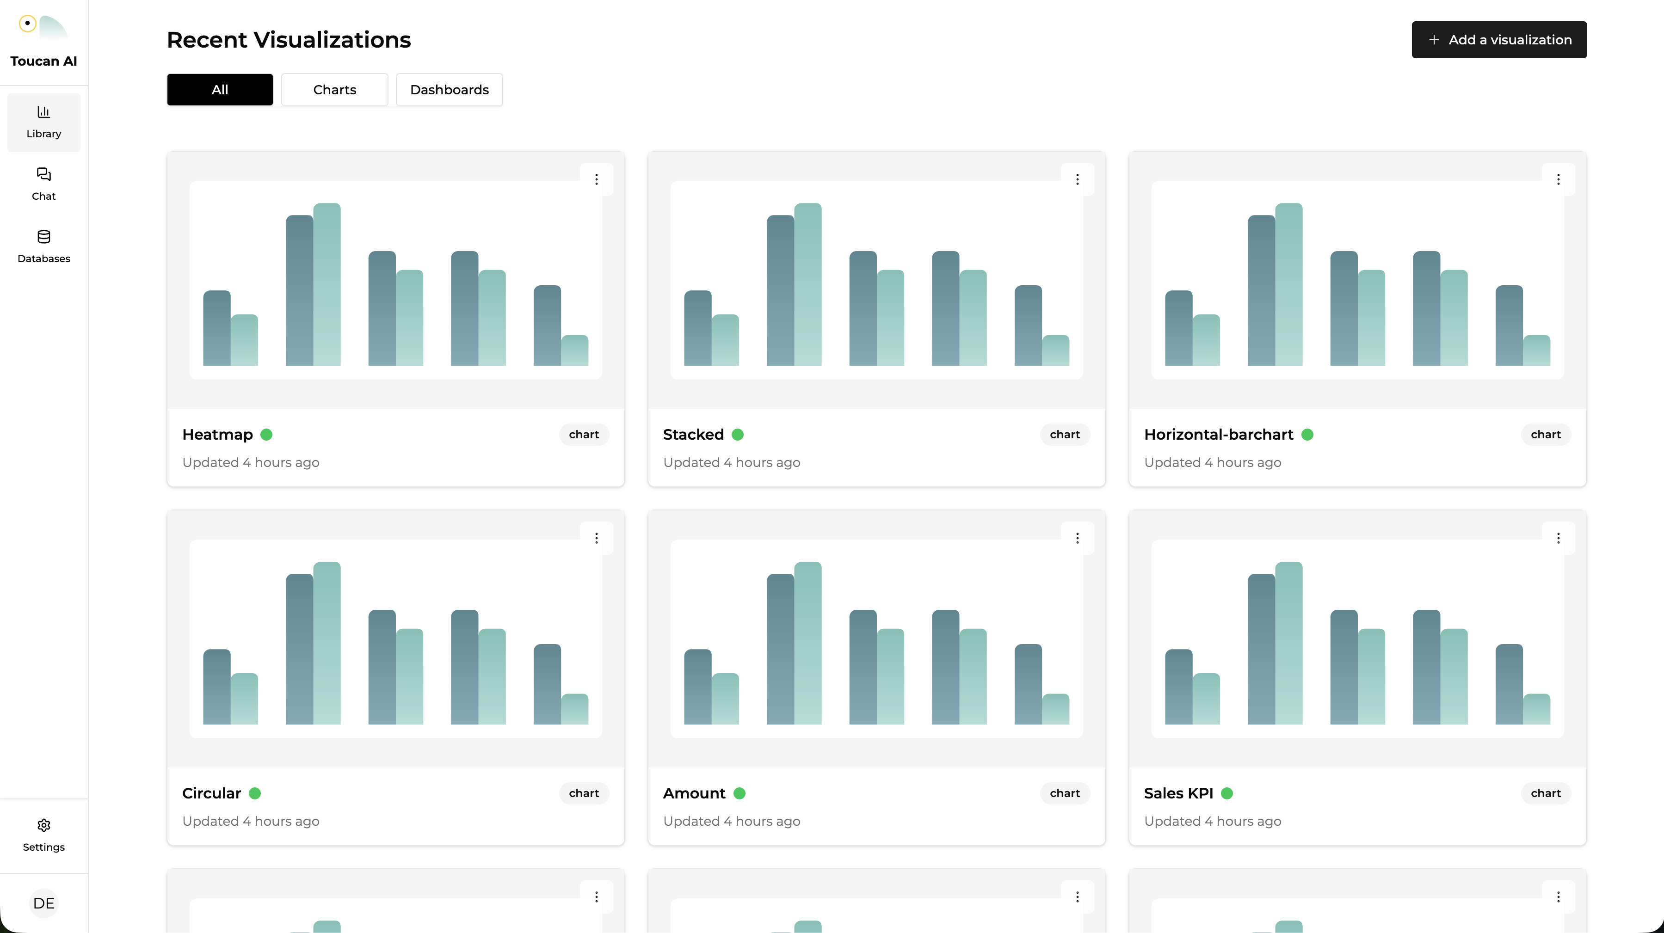Click the DE user avatar
Screen dimensions: 1664x933
pyautogui.click(x=44, y=902)
